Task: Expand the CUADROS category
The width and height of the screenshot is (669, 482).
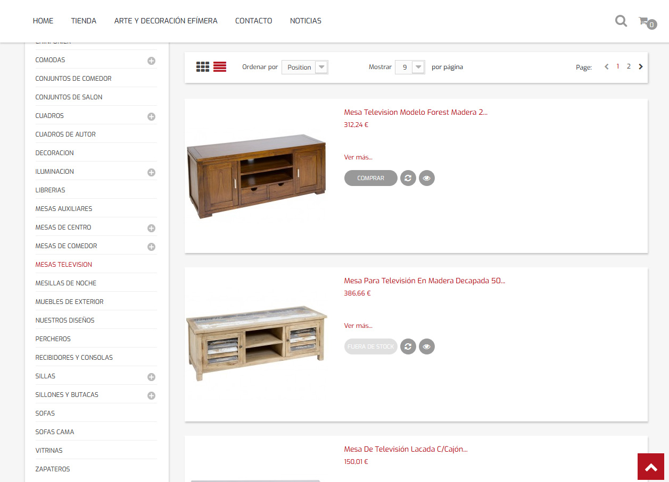Action: click(x=151, y=116)
